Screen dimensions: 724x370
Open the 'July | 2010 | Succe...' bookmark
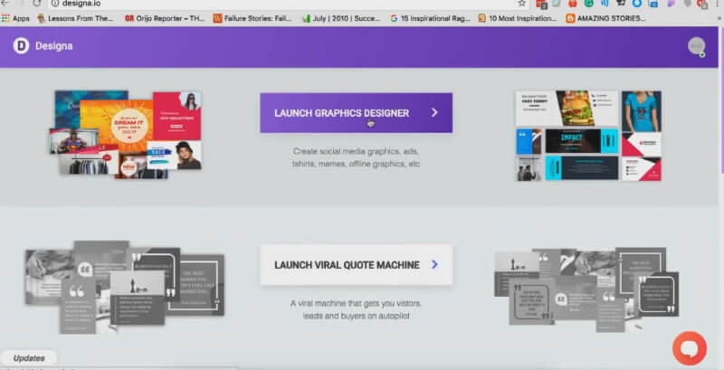(341, 18)
